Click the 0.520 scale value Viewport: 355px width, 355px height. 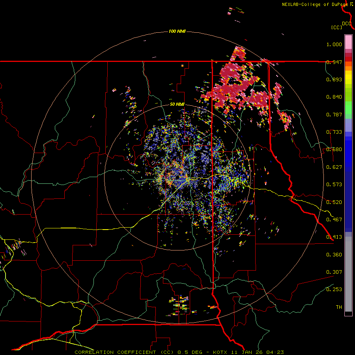(x=334, y=202)
